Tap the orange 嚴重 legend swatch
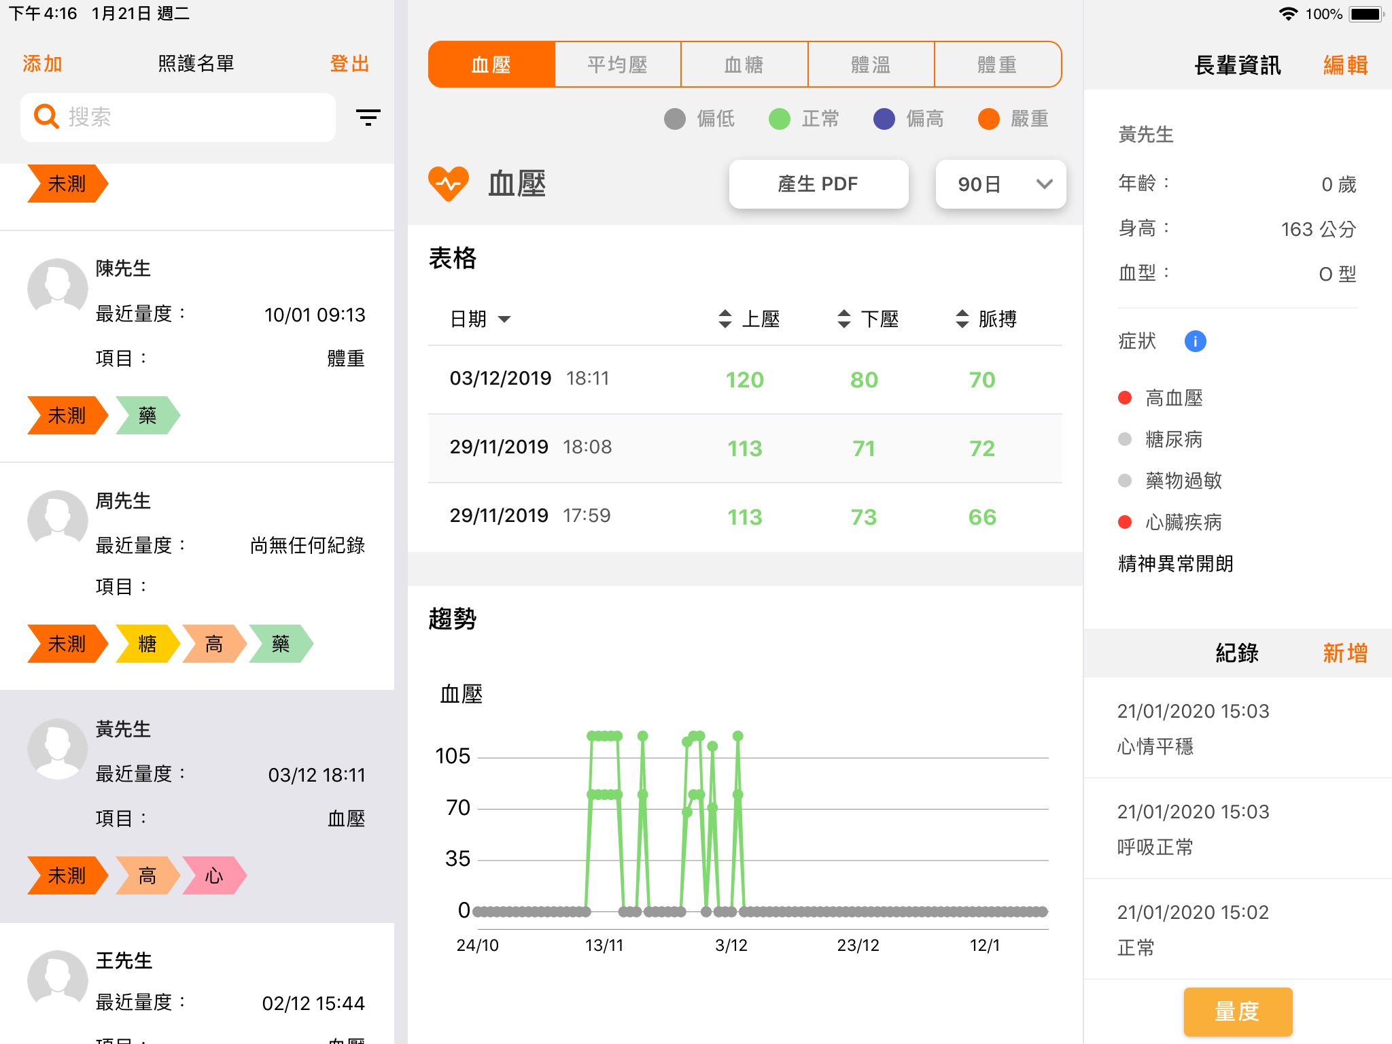This screenshot has width=1392, height=1044. [x=989, y=119]
